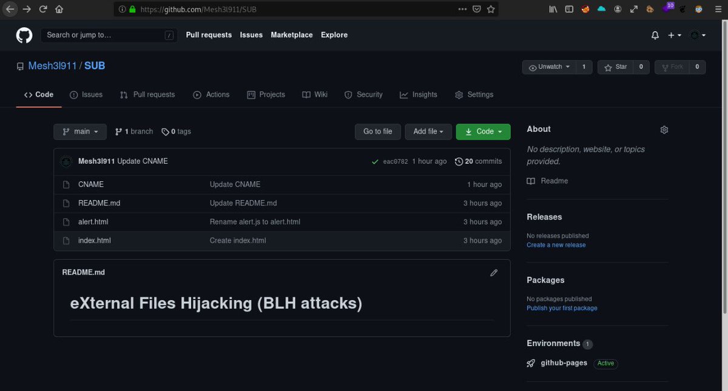Click the GitHub logo icon

(24, 35)
